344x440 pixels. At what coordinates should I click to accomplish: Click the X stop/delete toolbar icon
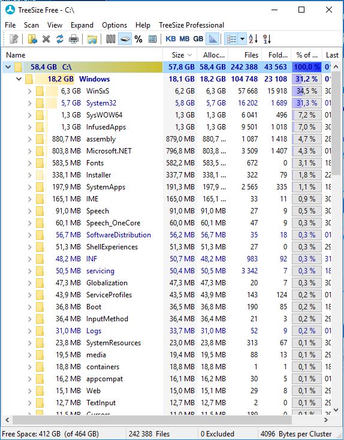(x=46, y=39)
